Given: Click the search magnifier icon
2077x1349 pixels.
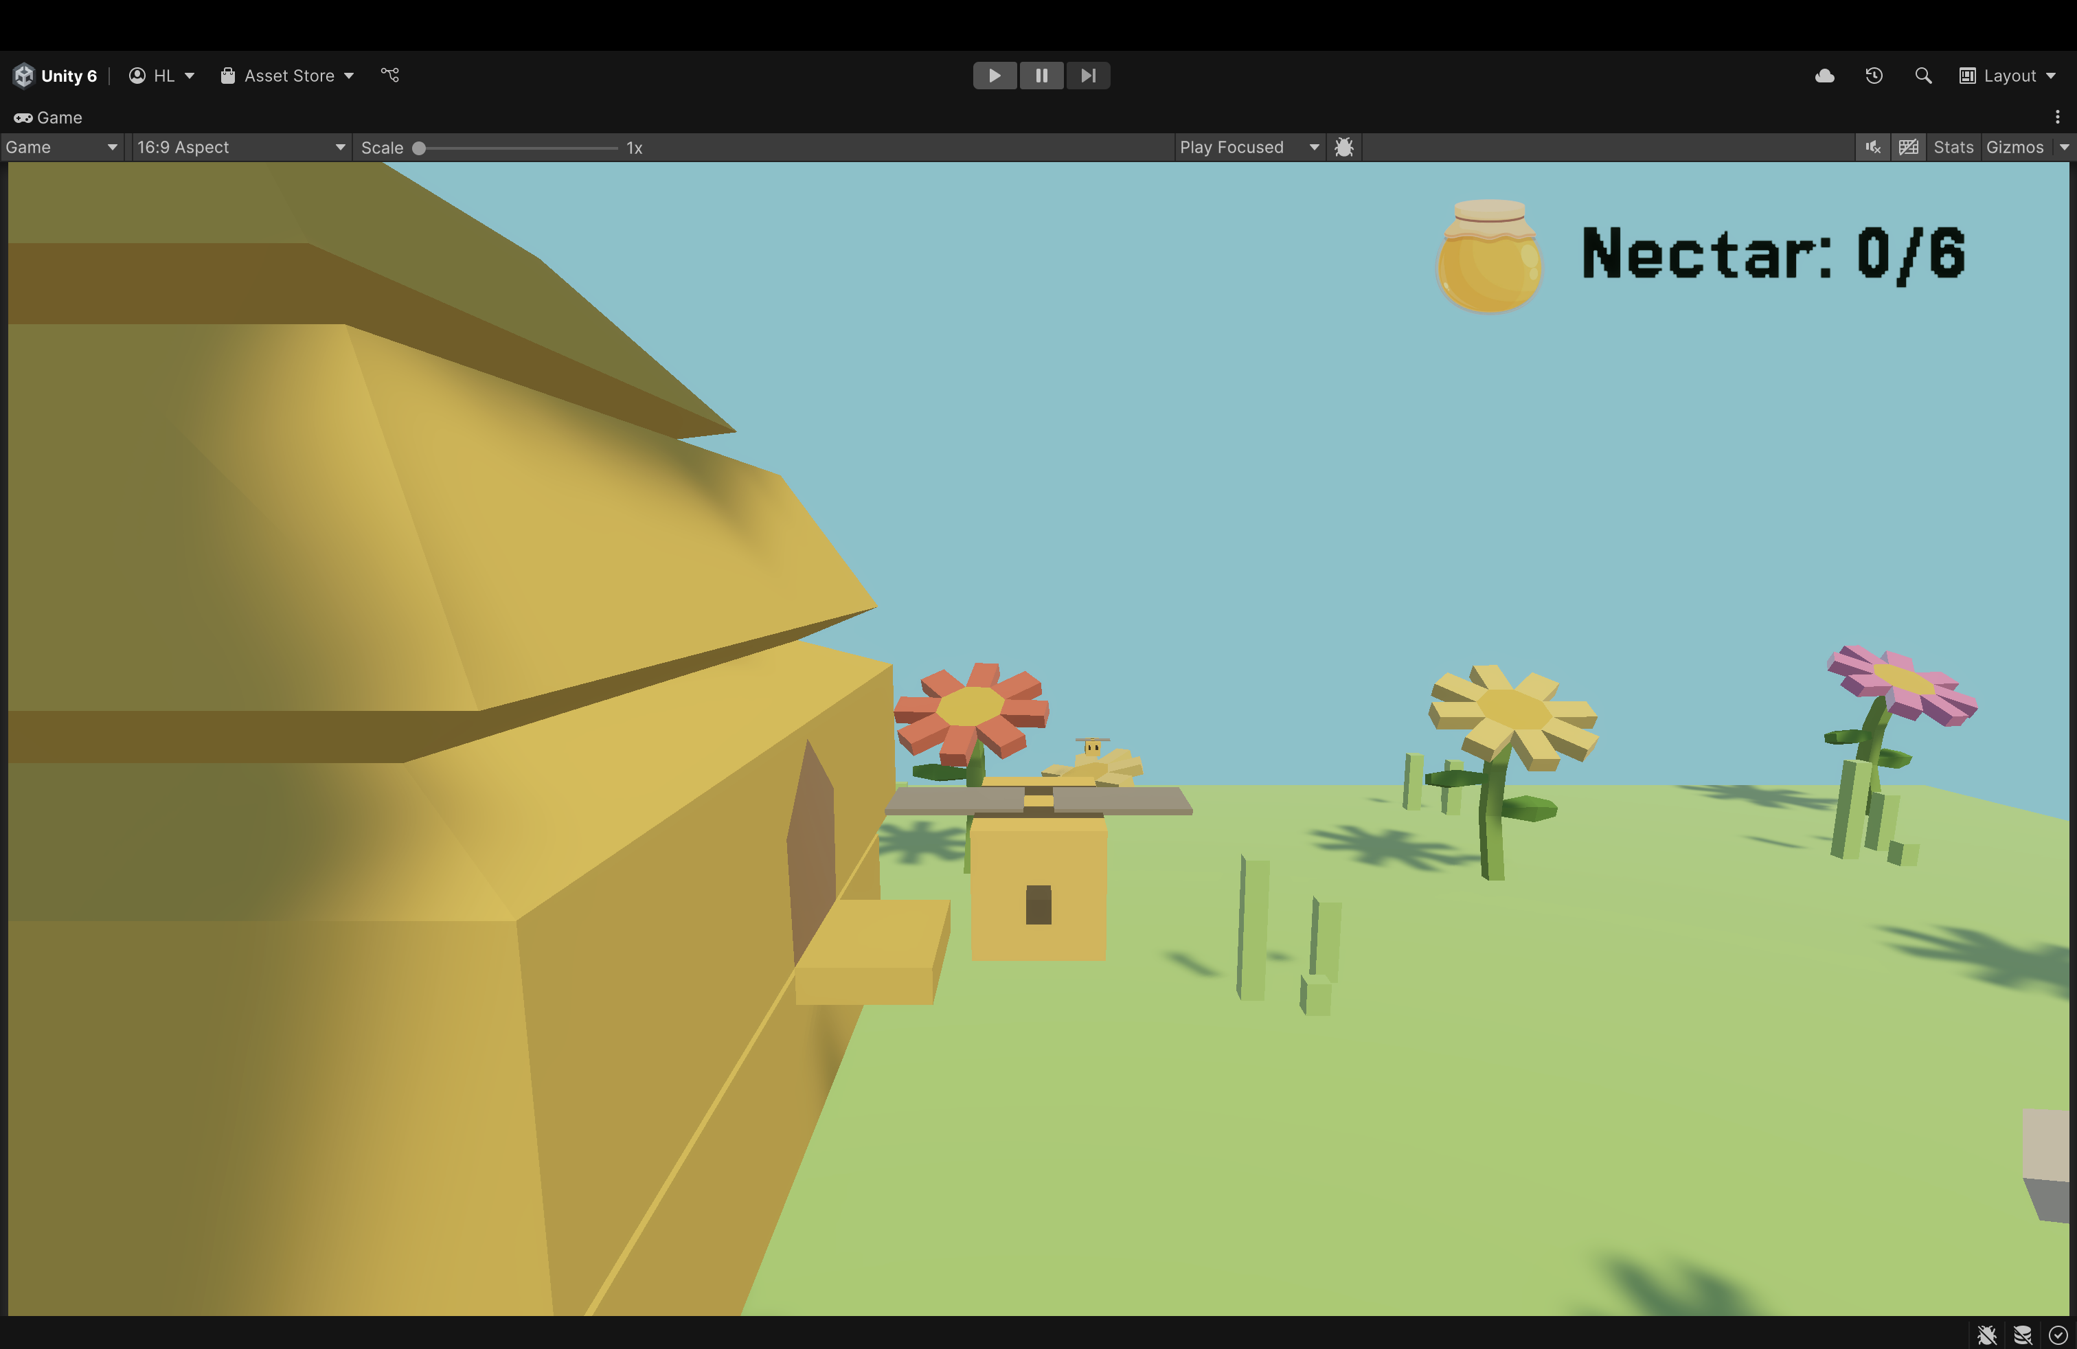Looking at the screenshot, I should pyautogui.click(x=1922, y=76).
